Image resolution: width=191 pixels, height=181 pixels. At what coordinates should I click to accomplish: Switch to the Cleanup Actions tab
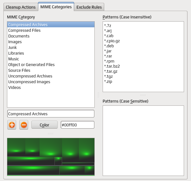21,7
